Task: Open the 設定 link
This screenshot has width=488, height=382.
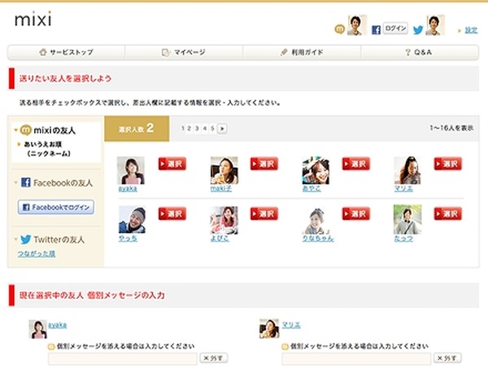Action: [x=471, y=30]
